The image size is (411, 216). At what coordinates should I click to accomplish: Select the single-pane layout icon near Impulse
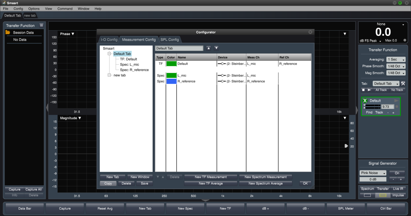(368, 195)
